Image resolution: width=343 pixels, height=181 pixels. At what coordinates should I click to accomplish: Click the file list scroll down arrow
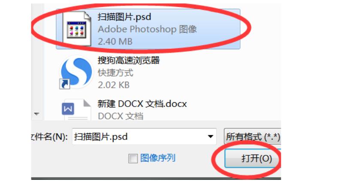(x=37, y=114)
